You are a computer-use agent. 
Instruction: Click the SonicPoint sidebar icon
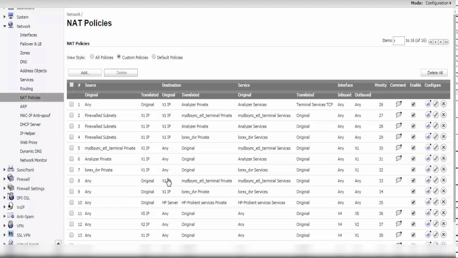11,169
